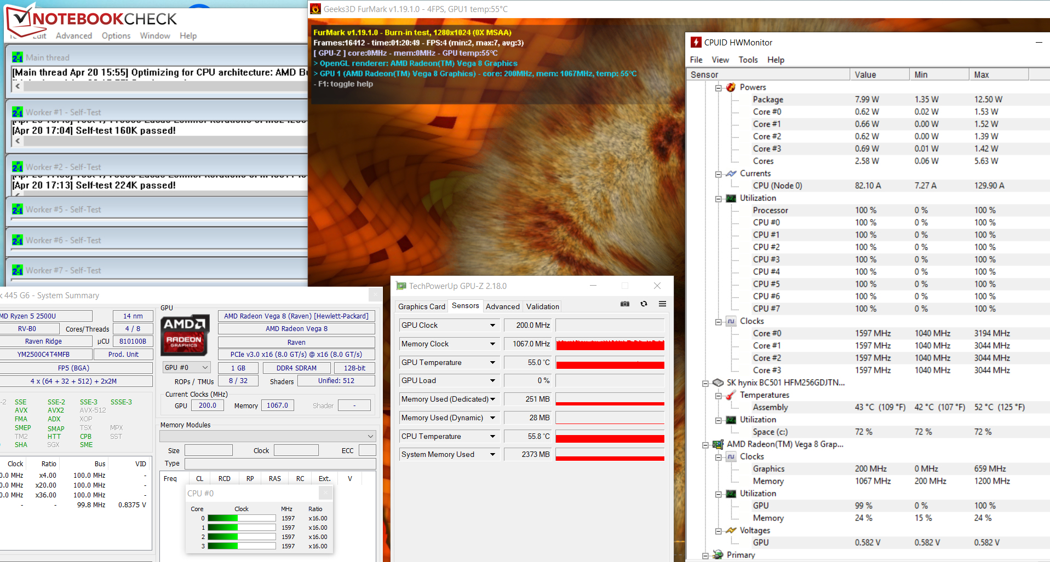Collapse the Powers tree node
1050x562 pixels.
tap(718, 88)
